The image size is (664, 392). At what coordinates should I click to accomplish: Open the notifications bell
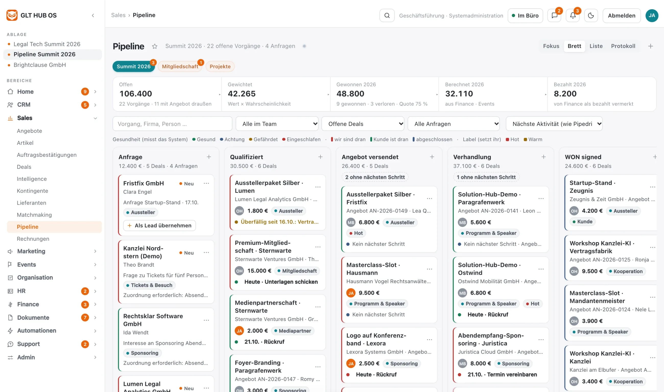(573, 15)
